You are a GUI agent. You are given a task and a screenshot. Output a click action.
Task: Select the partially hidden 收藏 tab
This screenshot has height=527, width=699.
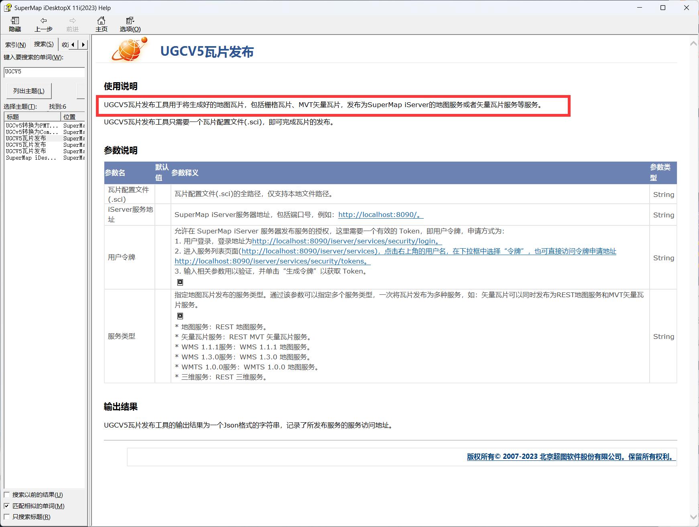click(65, 45)
